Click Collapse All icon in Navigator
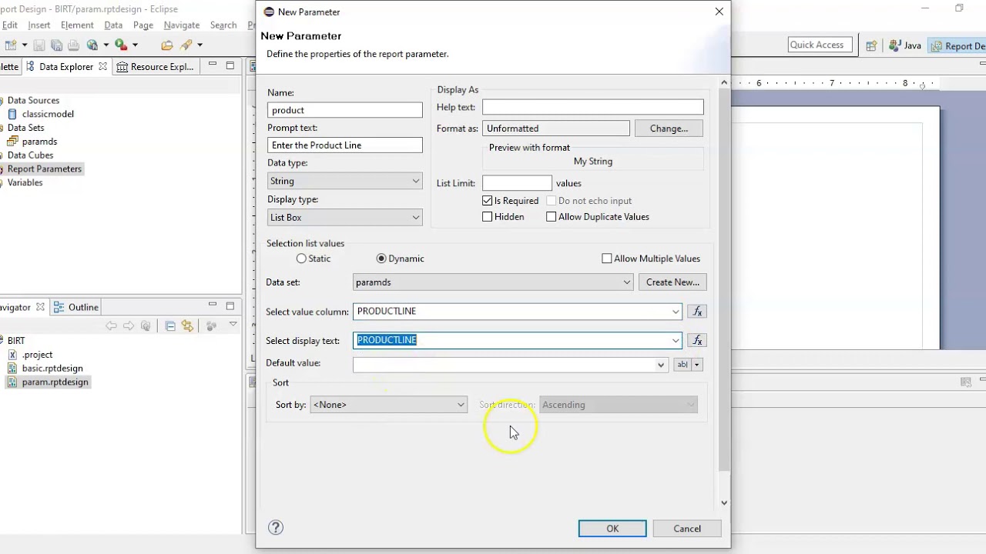The height and width of the screenshot is (554, 986). click(x=170, y=326)
